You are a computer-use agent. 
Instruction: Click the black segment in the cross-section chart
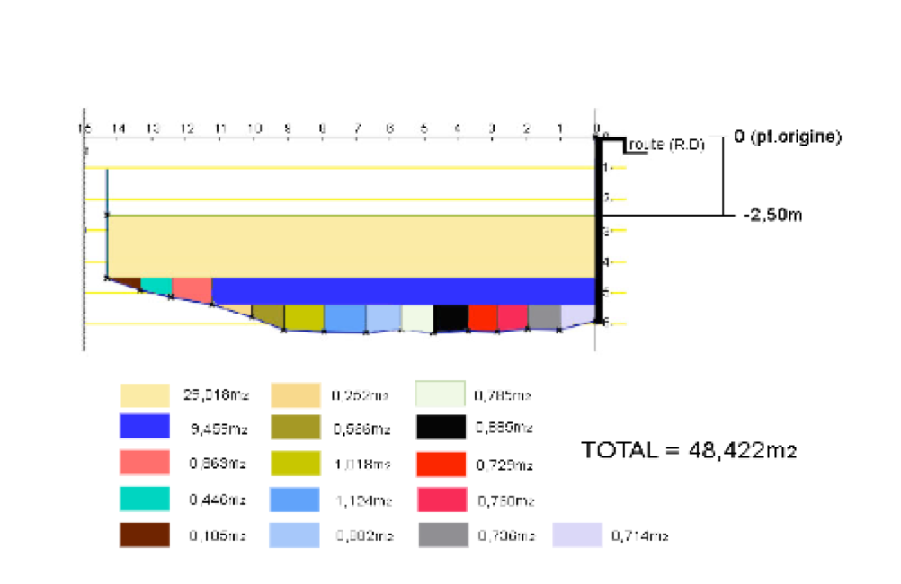click(450, 317)
